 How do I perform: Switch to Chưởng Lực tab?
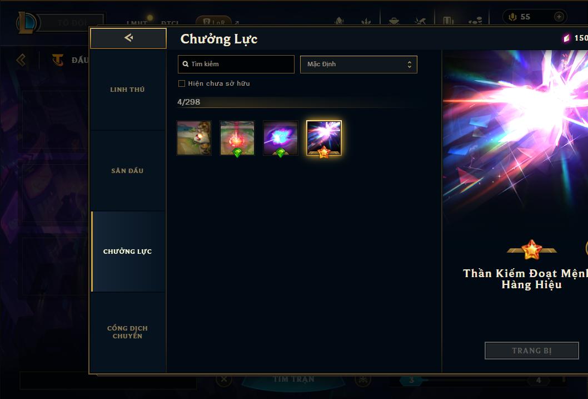coord(127,252)
